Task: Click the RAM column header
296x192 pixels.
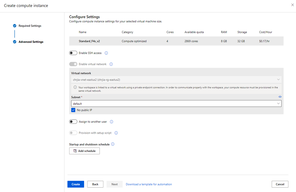Action: point(224,32)
